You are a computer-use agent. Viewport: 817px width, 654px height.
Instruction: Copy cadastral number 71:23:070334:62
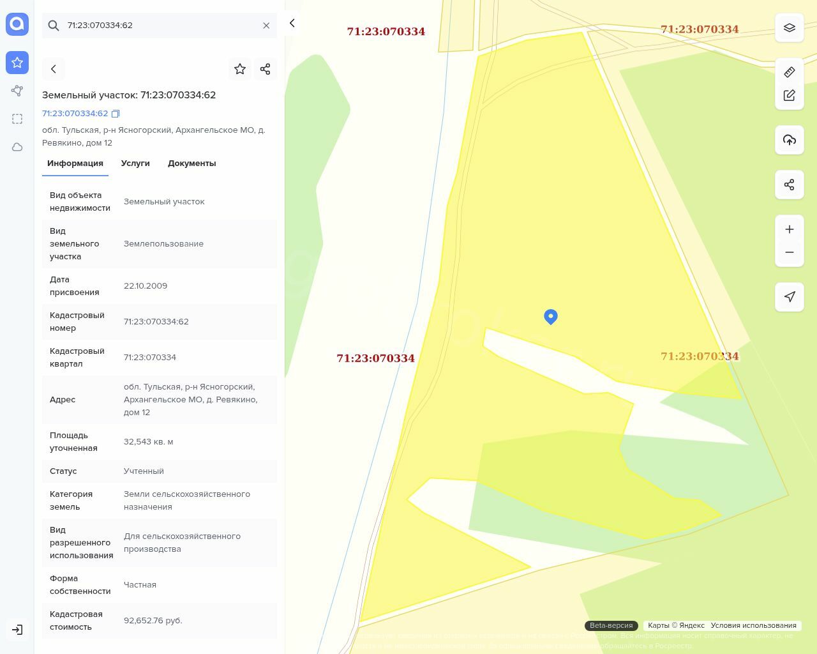pos(116,114)
